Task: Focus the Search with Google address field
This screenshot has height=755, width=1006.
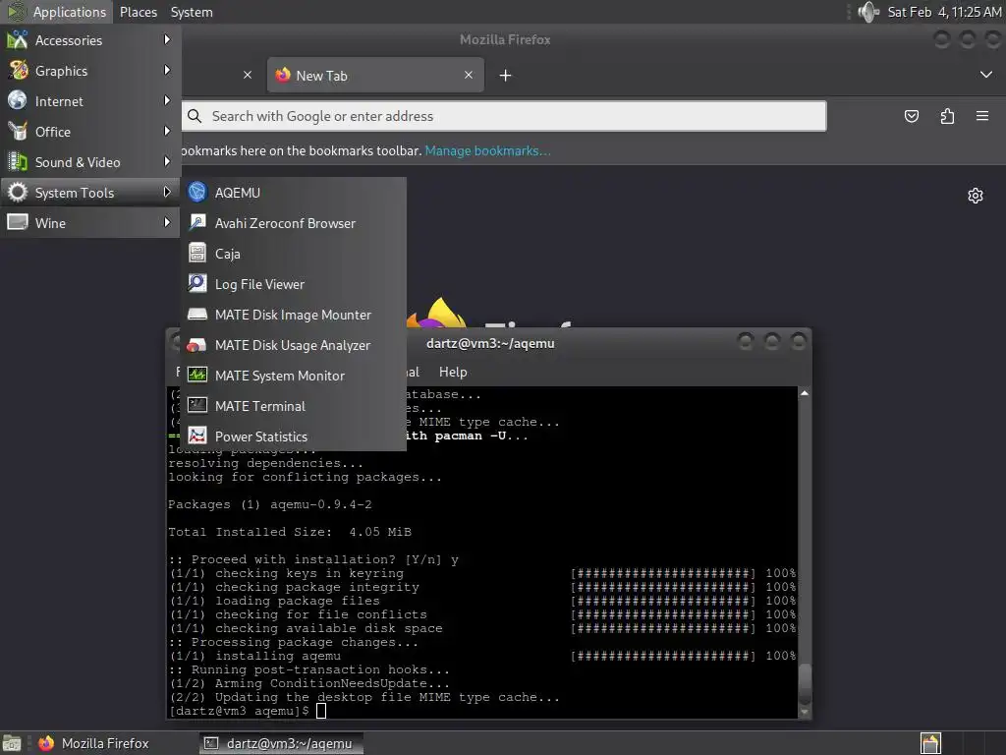Action: (x=504, y=116)
